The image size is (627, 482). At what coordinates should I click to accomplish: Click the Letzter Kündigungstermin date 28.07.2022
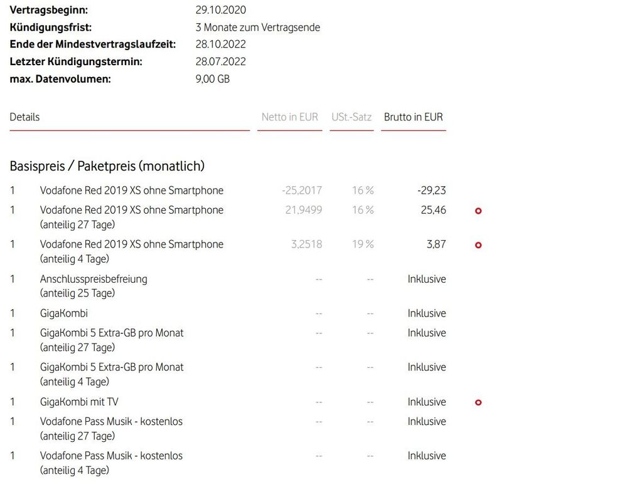pyautogui.click(x=221, y=61)
